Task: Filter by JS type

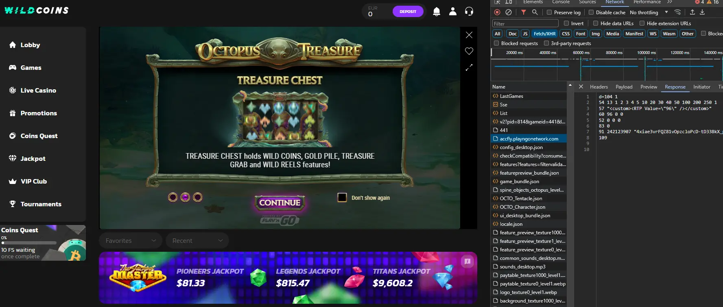Action: tap(525, 34)
